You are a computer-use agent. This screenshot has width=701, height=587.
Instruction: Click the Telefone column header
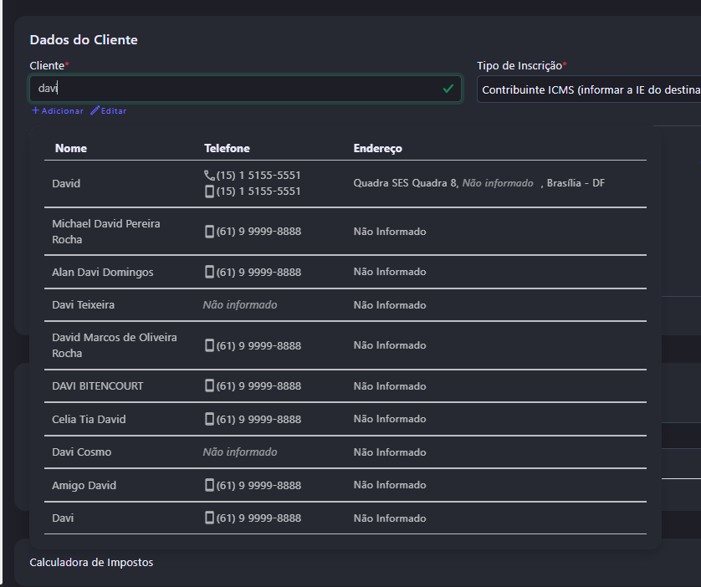pyautogui.click(x=227, y=148)
